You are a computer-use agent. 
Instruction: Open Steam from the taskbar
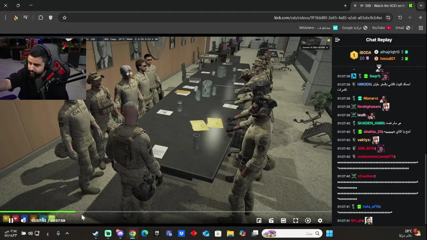point(96,233)
